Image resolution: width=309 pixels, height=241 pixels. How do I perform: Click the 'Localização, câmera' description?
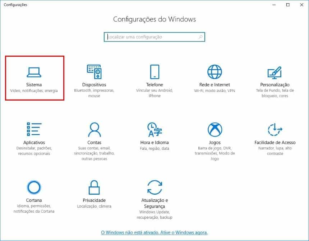tap(94, 206)
